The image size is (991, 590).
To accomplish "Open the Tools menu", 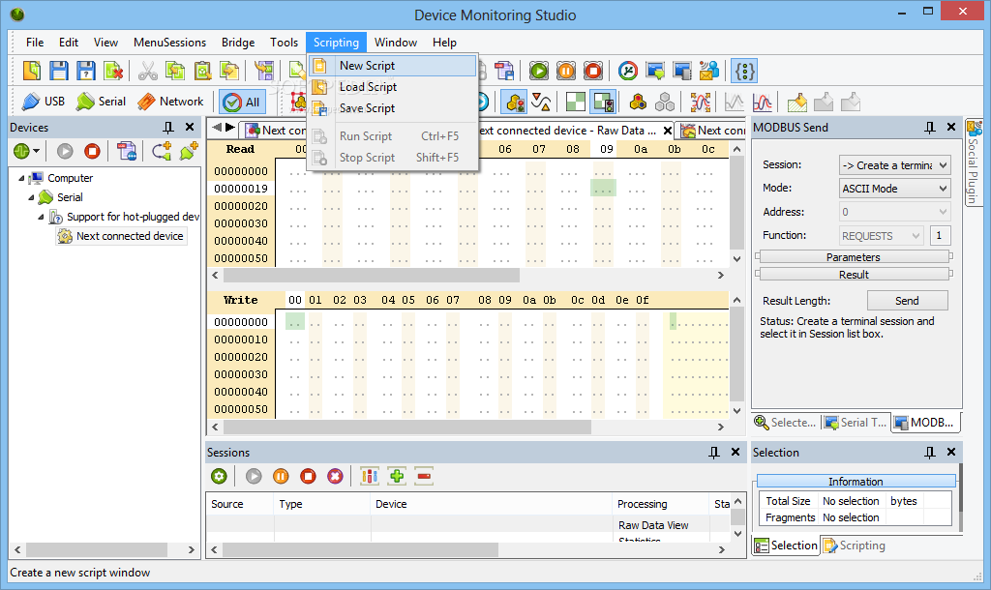I will [x=284, y=43].
